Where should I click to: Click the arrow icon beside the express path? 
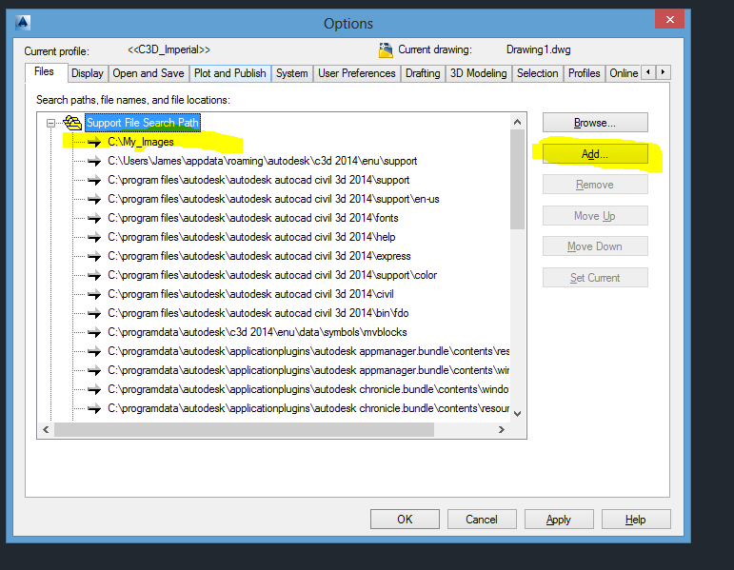(94, 257)
